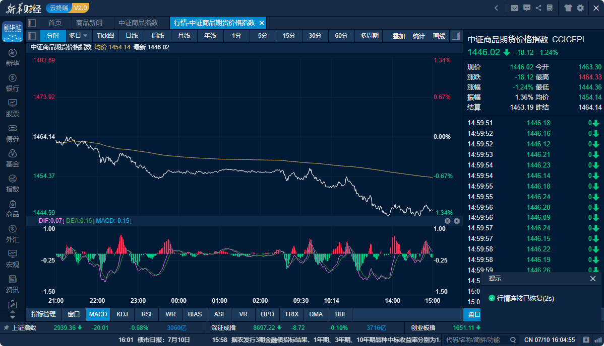Click the back chevron in title bar
This screenshot has width=604, height=346.
point(496,8)
